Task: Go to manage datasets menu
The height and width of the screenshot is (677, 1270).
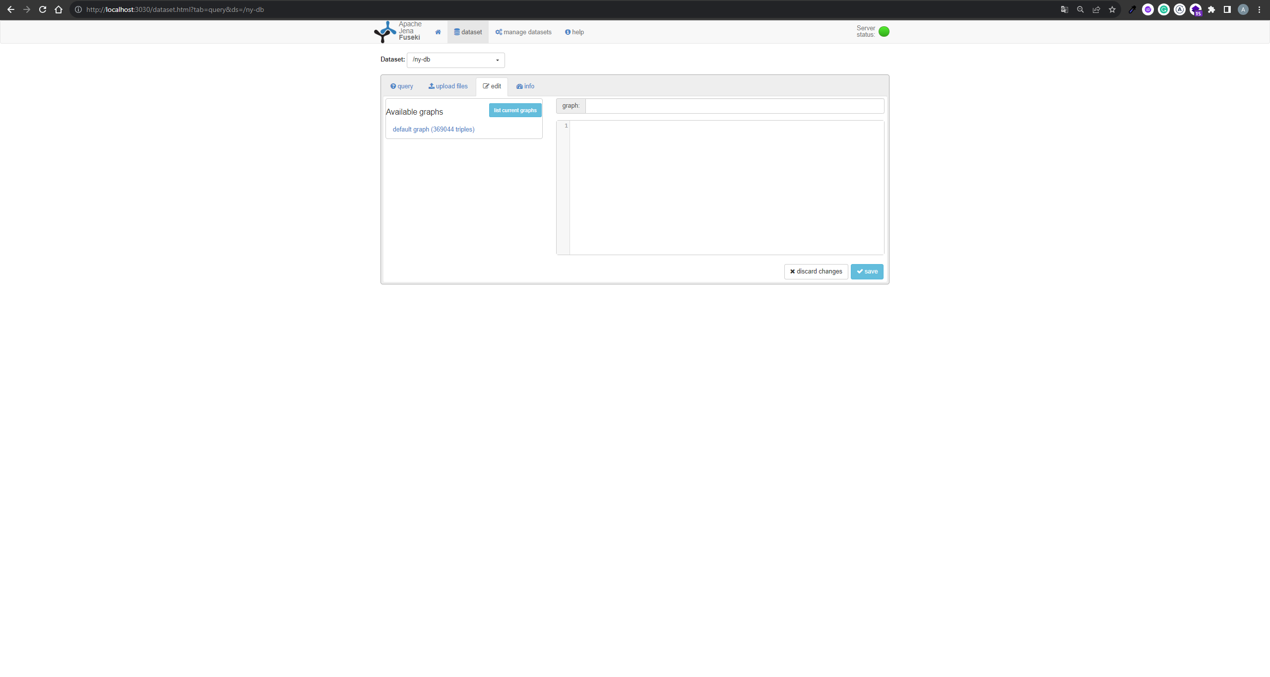Action: pos(523,32)
